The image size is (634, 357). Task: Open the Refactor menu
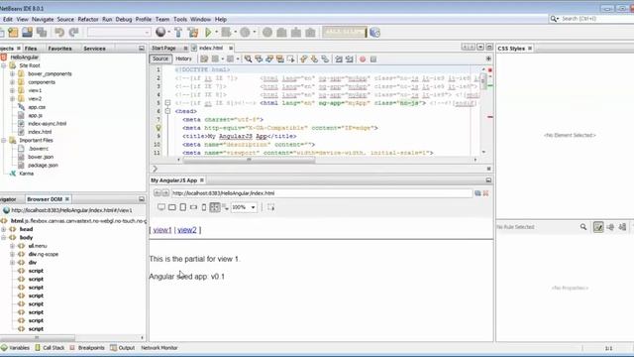click(88, 19)
